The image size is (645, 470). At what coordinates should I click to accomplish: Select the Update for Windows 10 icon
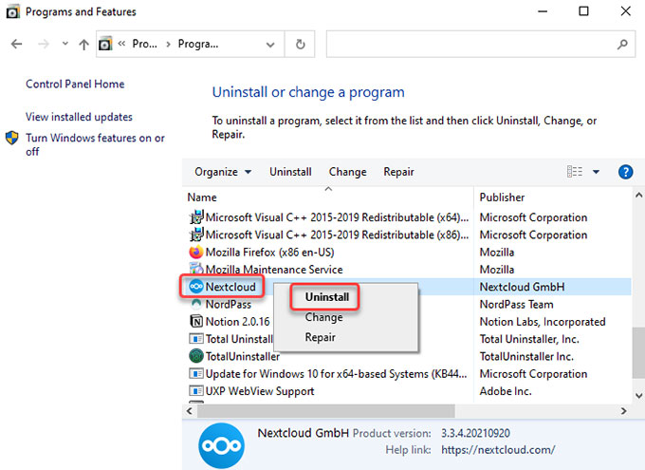click(196, 373)
